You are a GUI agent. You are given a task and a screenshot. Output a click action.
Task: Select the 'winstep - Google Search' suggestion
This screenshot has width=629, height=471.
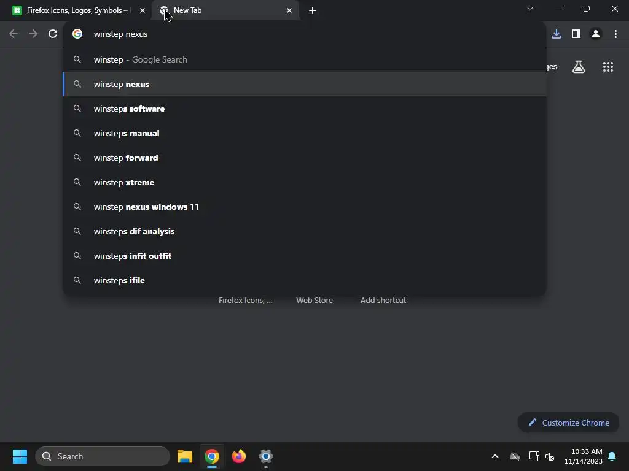(305, 59)
